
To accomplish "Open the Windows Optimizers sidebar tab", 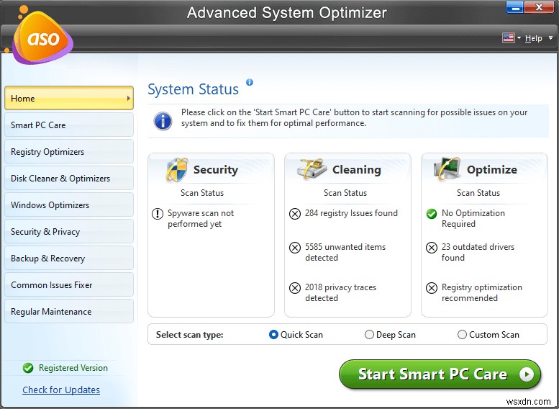I will tap(69, 204).
